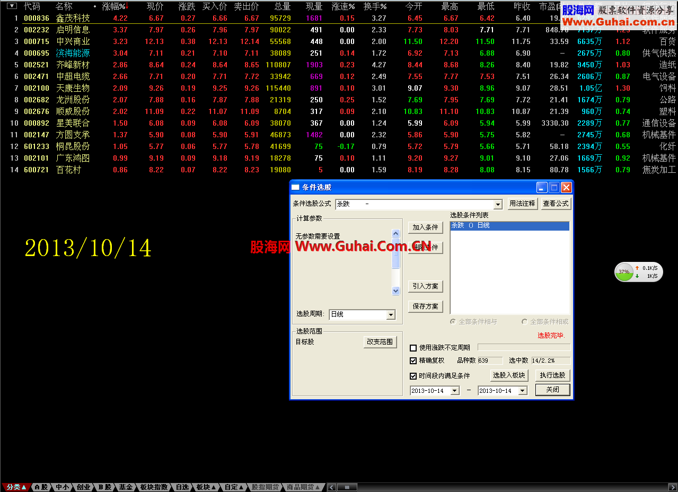Close the 条件选股 dialog with the red X

566,187
